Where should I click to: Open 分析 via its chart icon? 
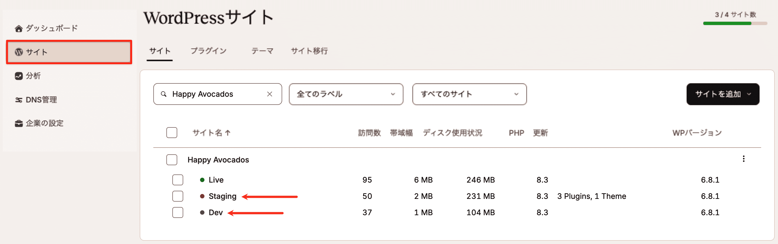click(x=18, y=76)
